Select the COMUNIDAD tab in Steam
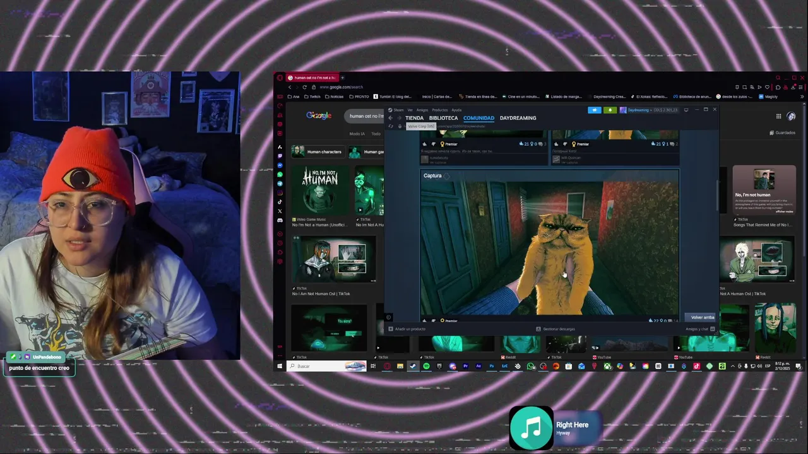The width and height of the screenshot is (808, 454). tap(478, 118)
